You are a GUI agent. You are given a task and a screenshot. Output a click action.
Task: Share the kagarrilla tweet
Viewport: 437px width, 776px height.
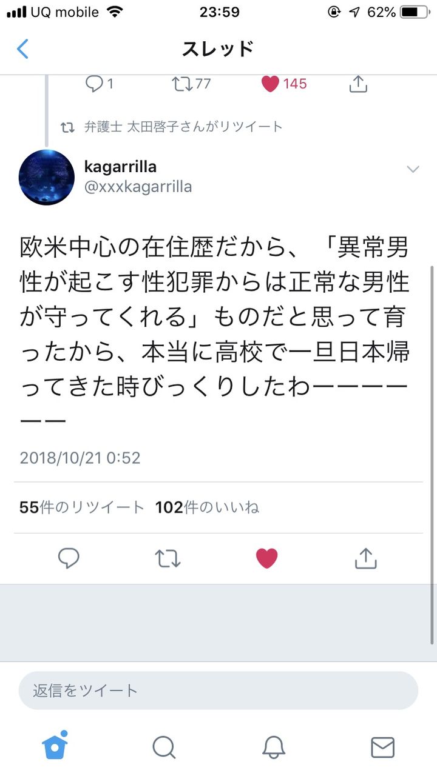click(x=365, y=558)
